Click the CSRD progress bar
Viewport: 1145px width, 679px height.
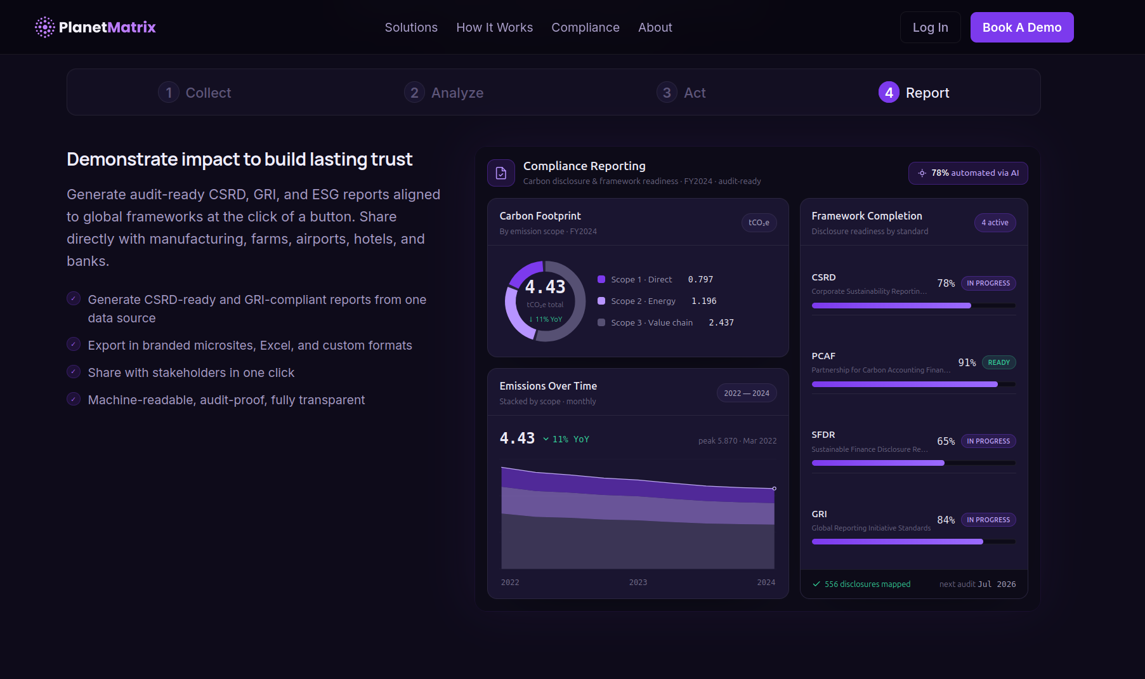[913, 306]
